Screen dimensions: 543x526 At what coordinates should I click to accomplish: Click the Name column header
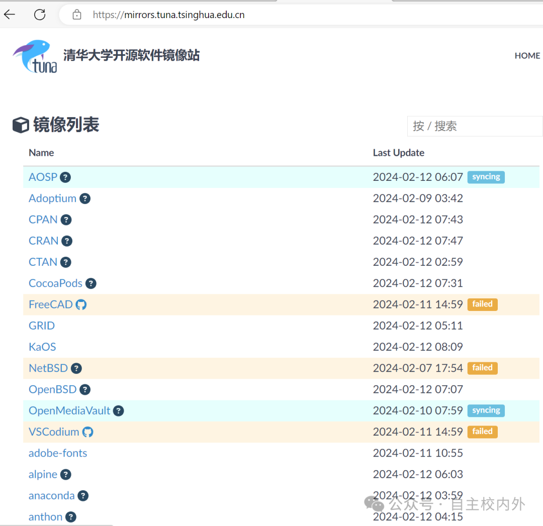[41, 153]
